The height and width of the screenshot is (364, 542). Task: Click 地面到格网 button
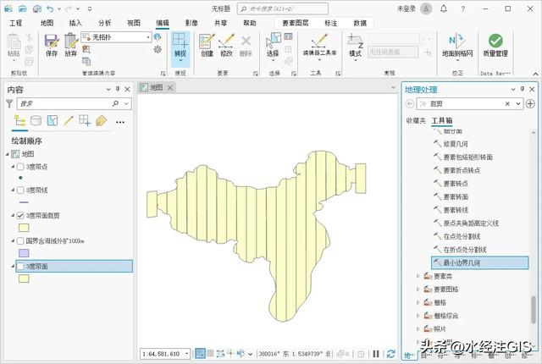(457, 47)
